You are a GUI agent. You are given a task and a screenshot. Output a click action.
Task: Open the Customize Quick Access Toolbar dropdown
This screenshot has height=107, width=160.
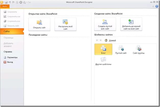click(30, 2)
